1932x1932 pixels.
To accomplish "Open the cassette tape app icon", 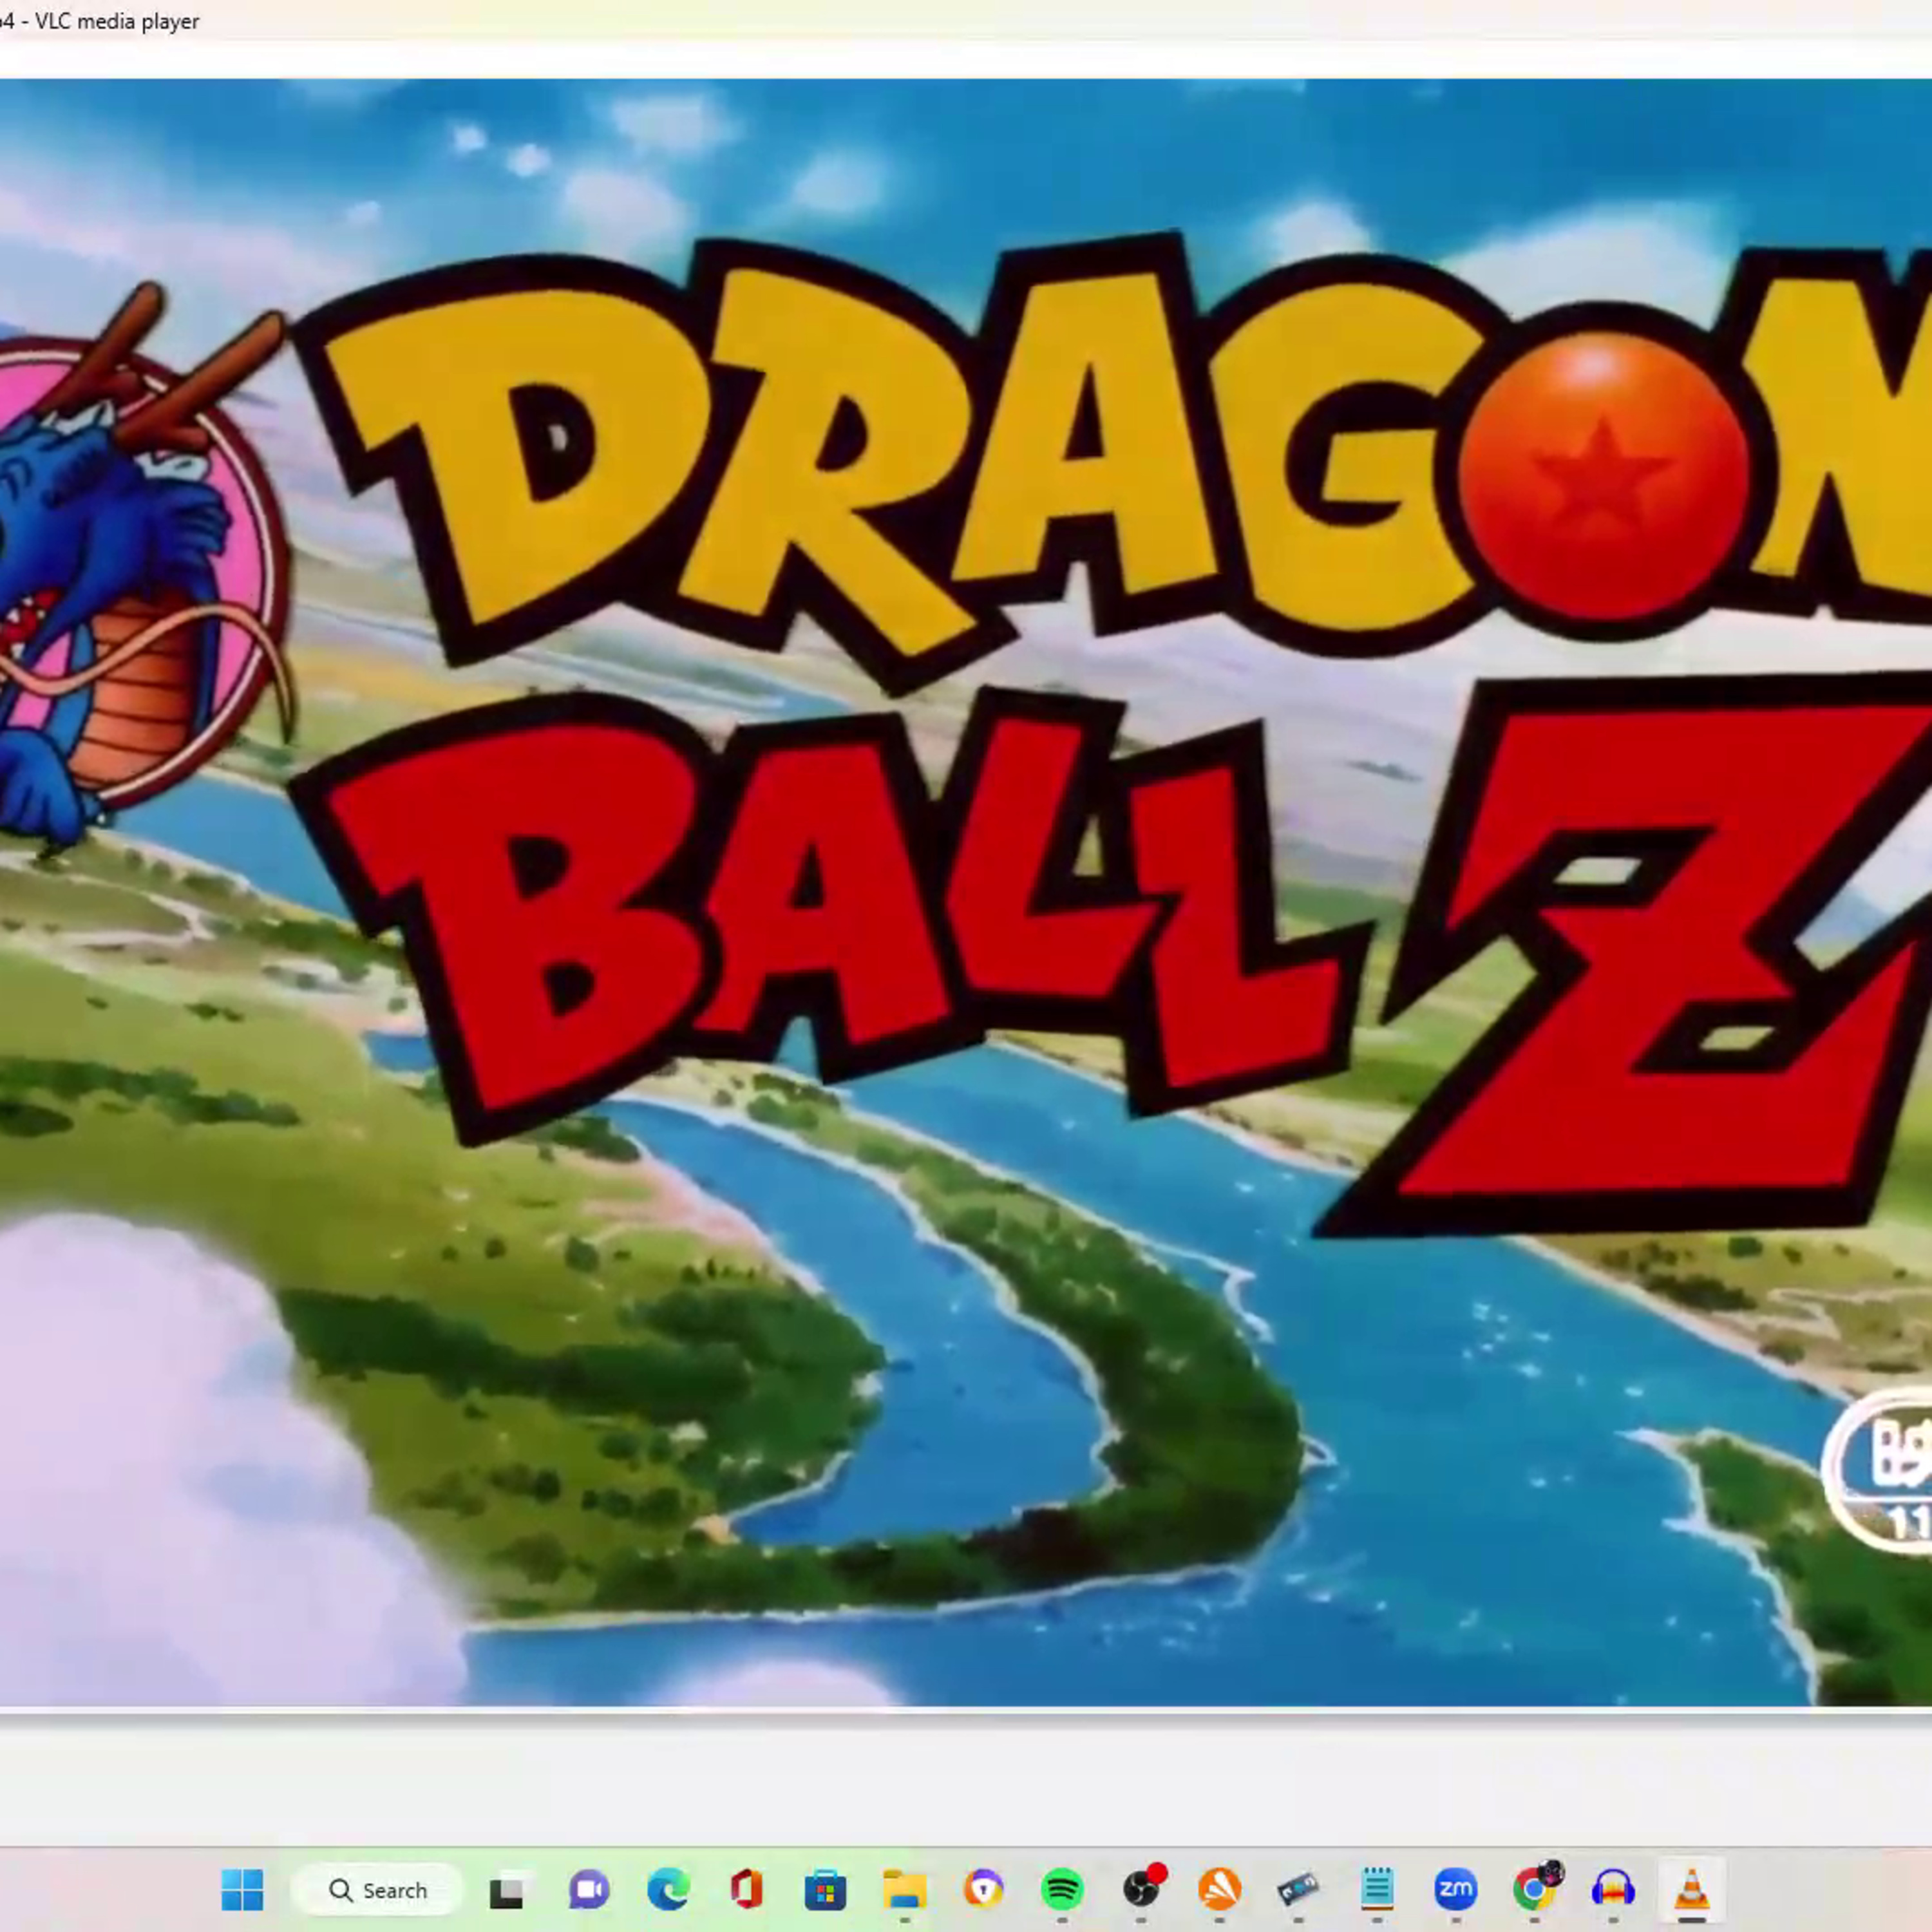I will point(1298,1890).
